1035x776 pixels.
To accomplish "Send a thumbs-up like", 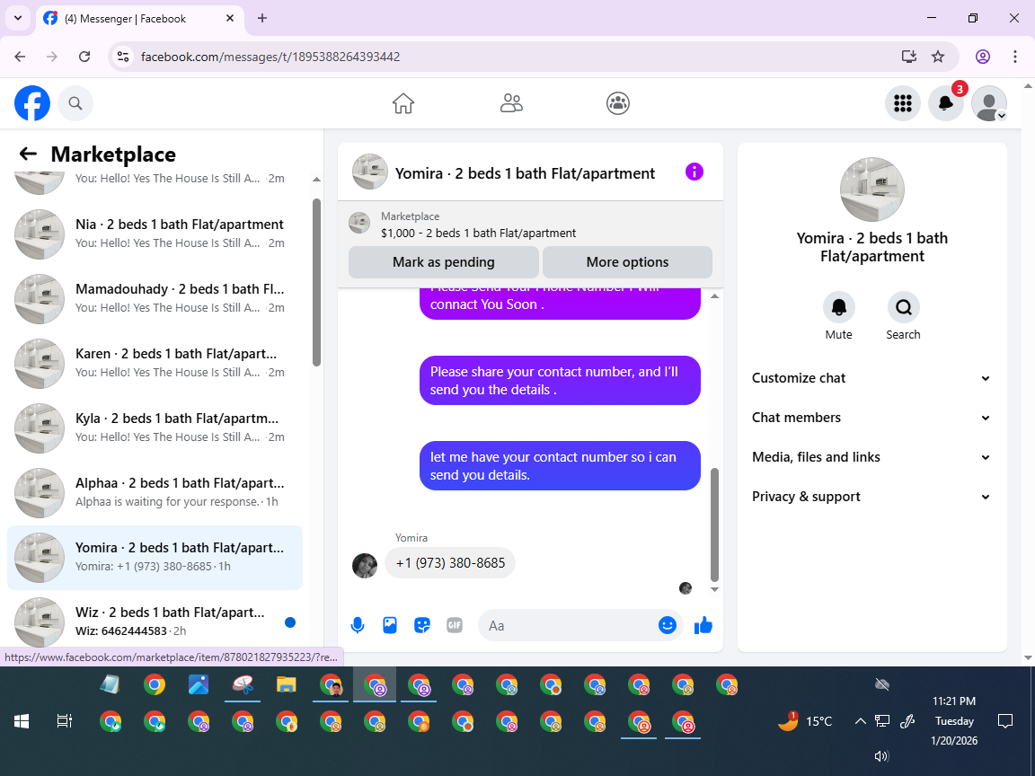I will 703,625.
